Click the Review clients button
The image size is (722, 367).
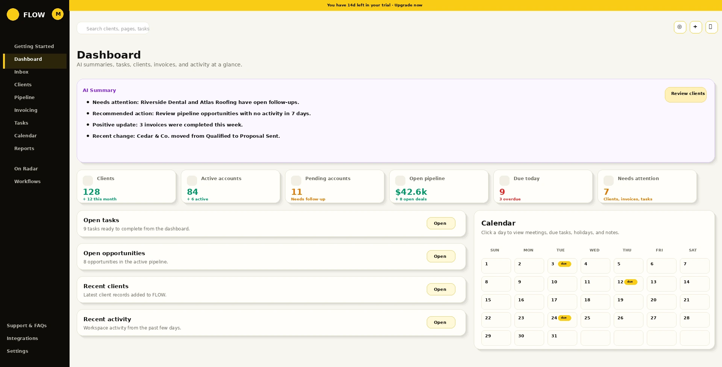[686, 95]
